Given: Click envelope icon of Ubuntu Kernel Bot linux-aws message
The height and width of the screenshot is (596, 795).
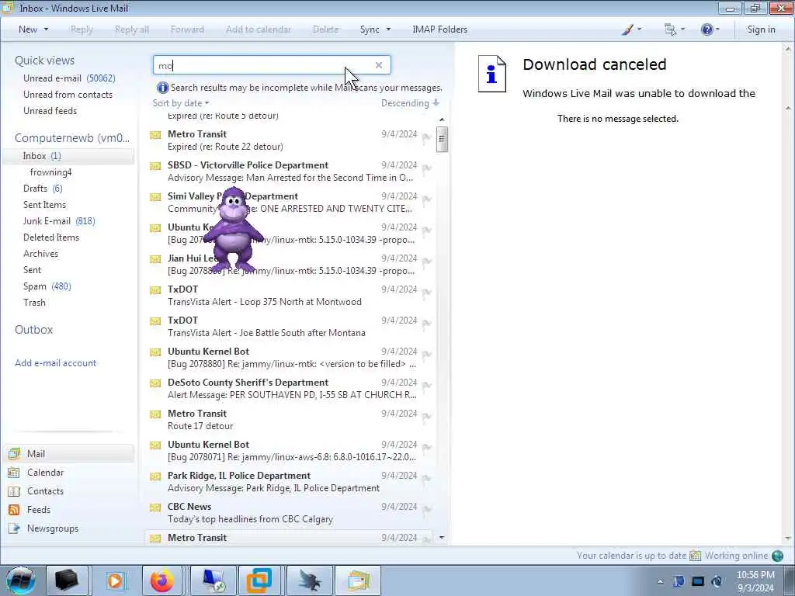Looking at the screenshot, I should pyautogui.click(x=155, y=445).
